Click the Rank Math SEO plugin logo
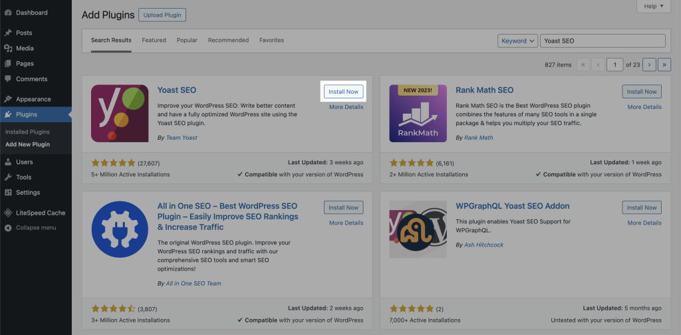681x335 pixels. click(418, 113)
